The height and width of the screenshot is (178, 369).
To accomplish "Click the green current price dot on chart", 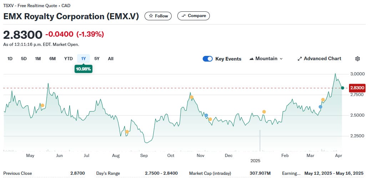I will pyautogui.click(x=342, y=88).
